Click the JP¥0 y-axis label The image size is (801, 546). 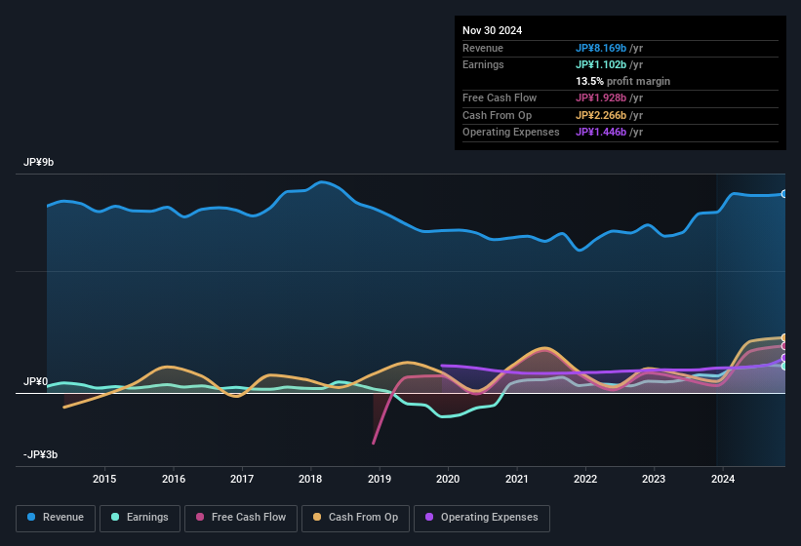tap(36, 381)
